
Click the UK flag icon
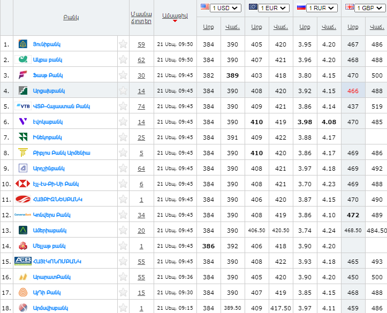click(349, 6)
